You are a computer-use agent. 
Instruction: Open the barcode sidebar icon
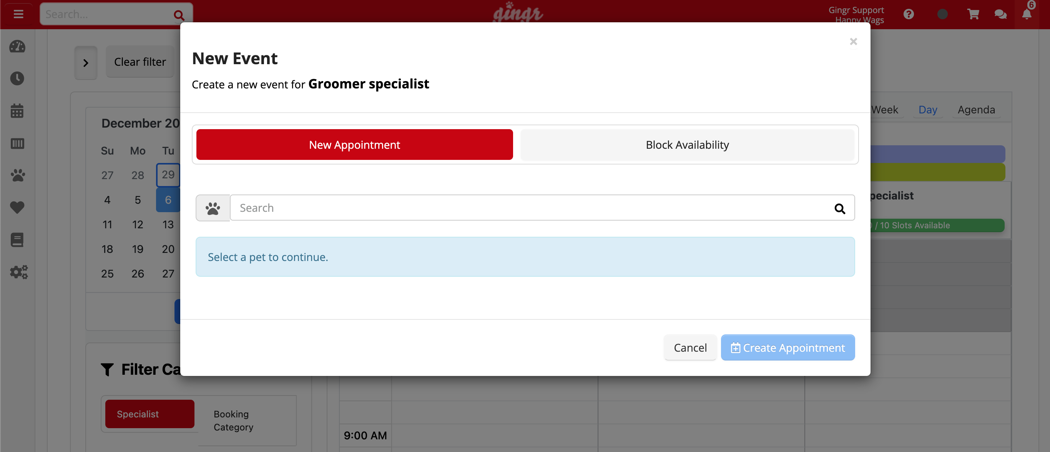point(17,143)
